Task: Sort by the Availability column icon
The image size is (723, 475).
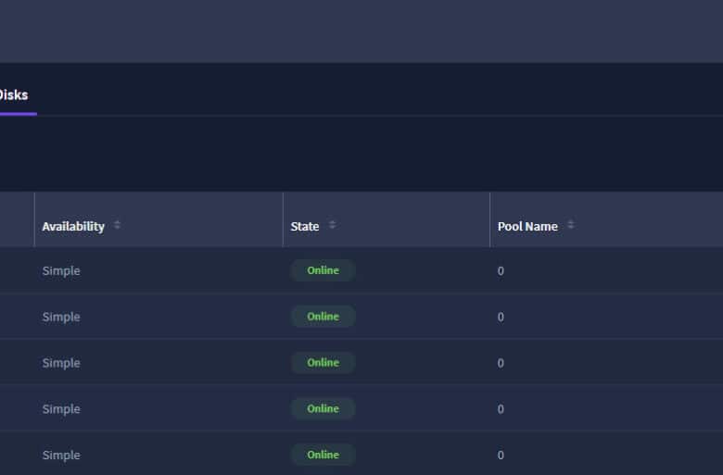Action: coord(117,225)
